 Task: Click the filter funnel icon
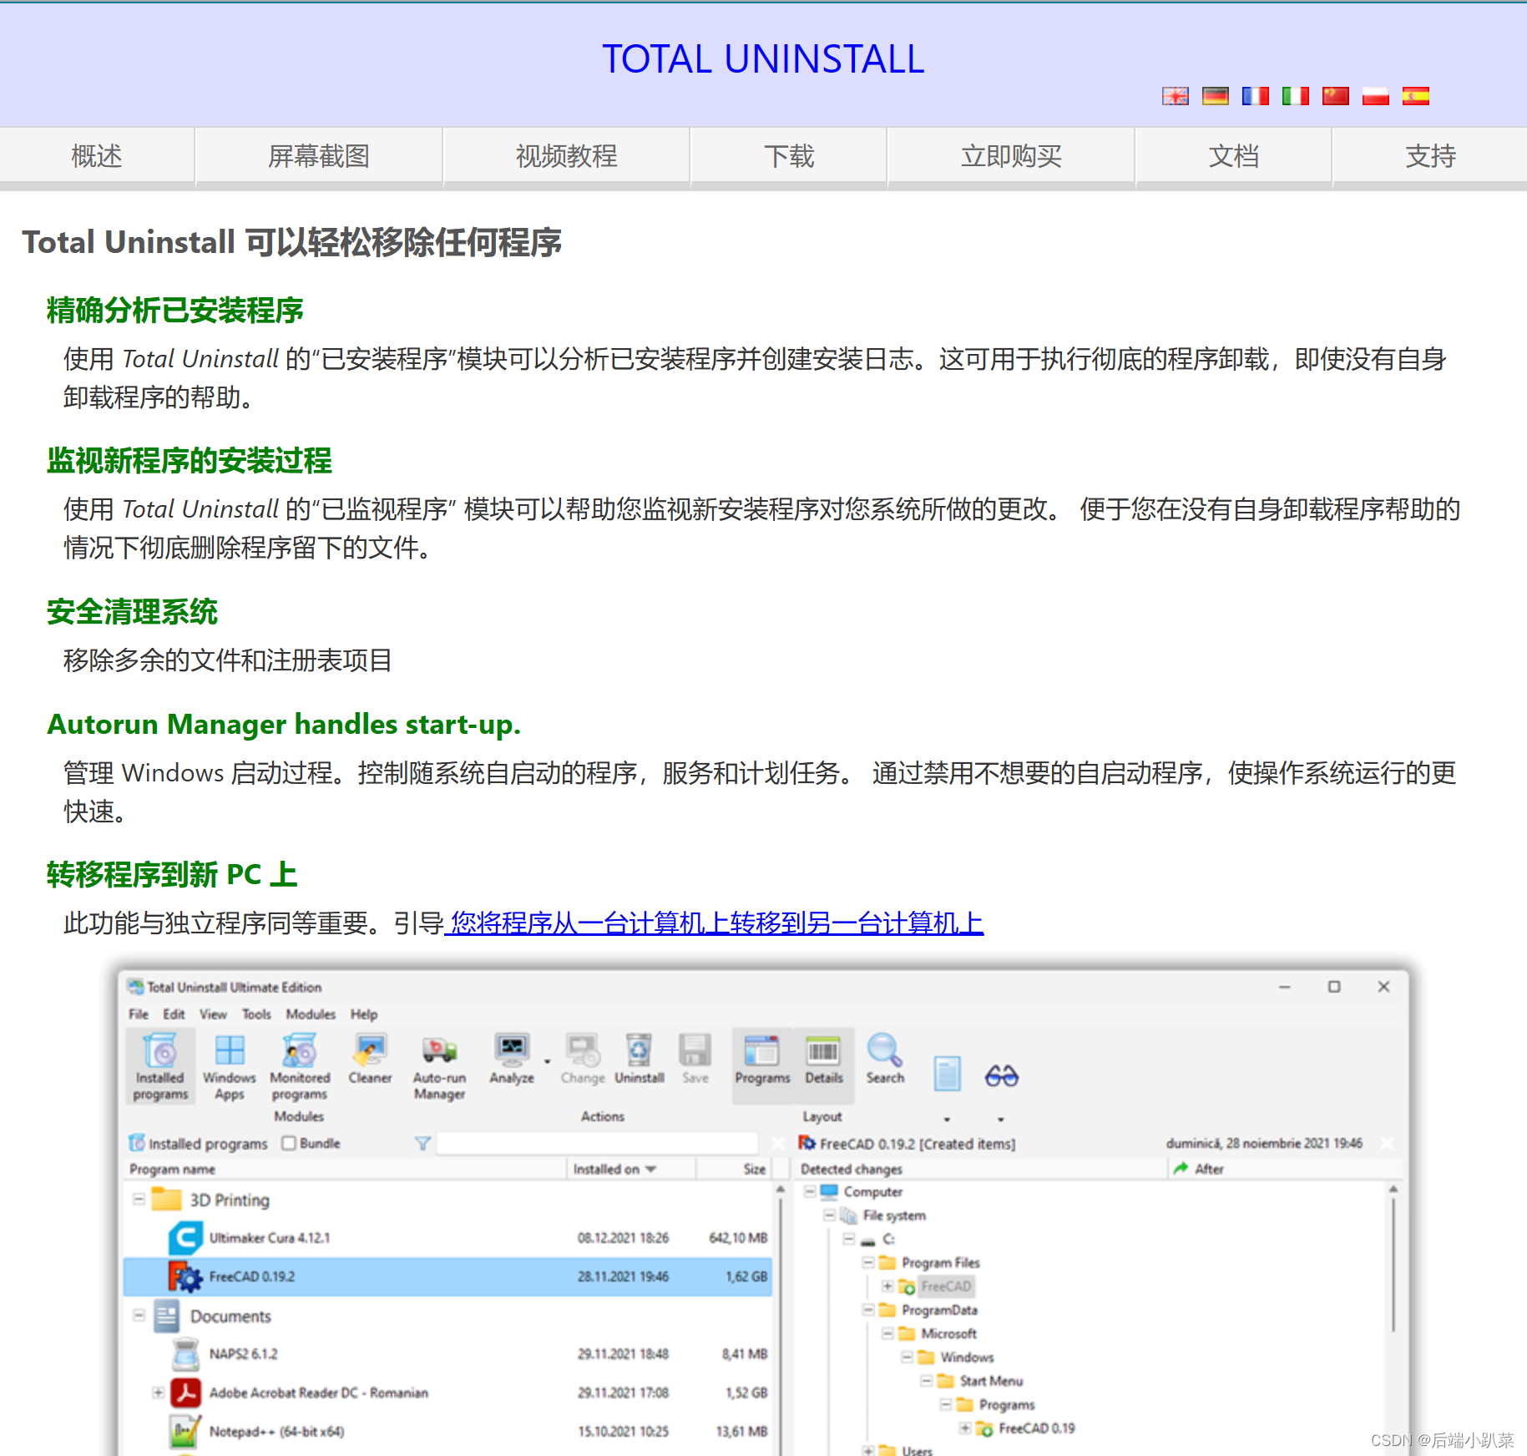(422, 1143)
